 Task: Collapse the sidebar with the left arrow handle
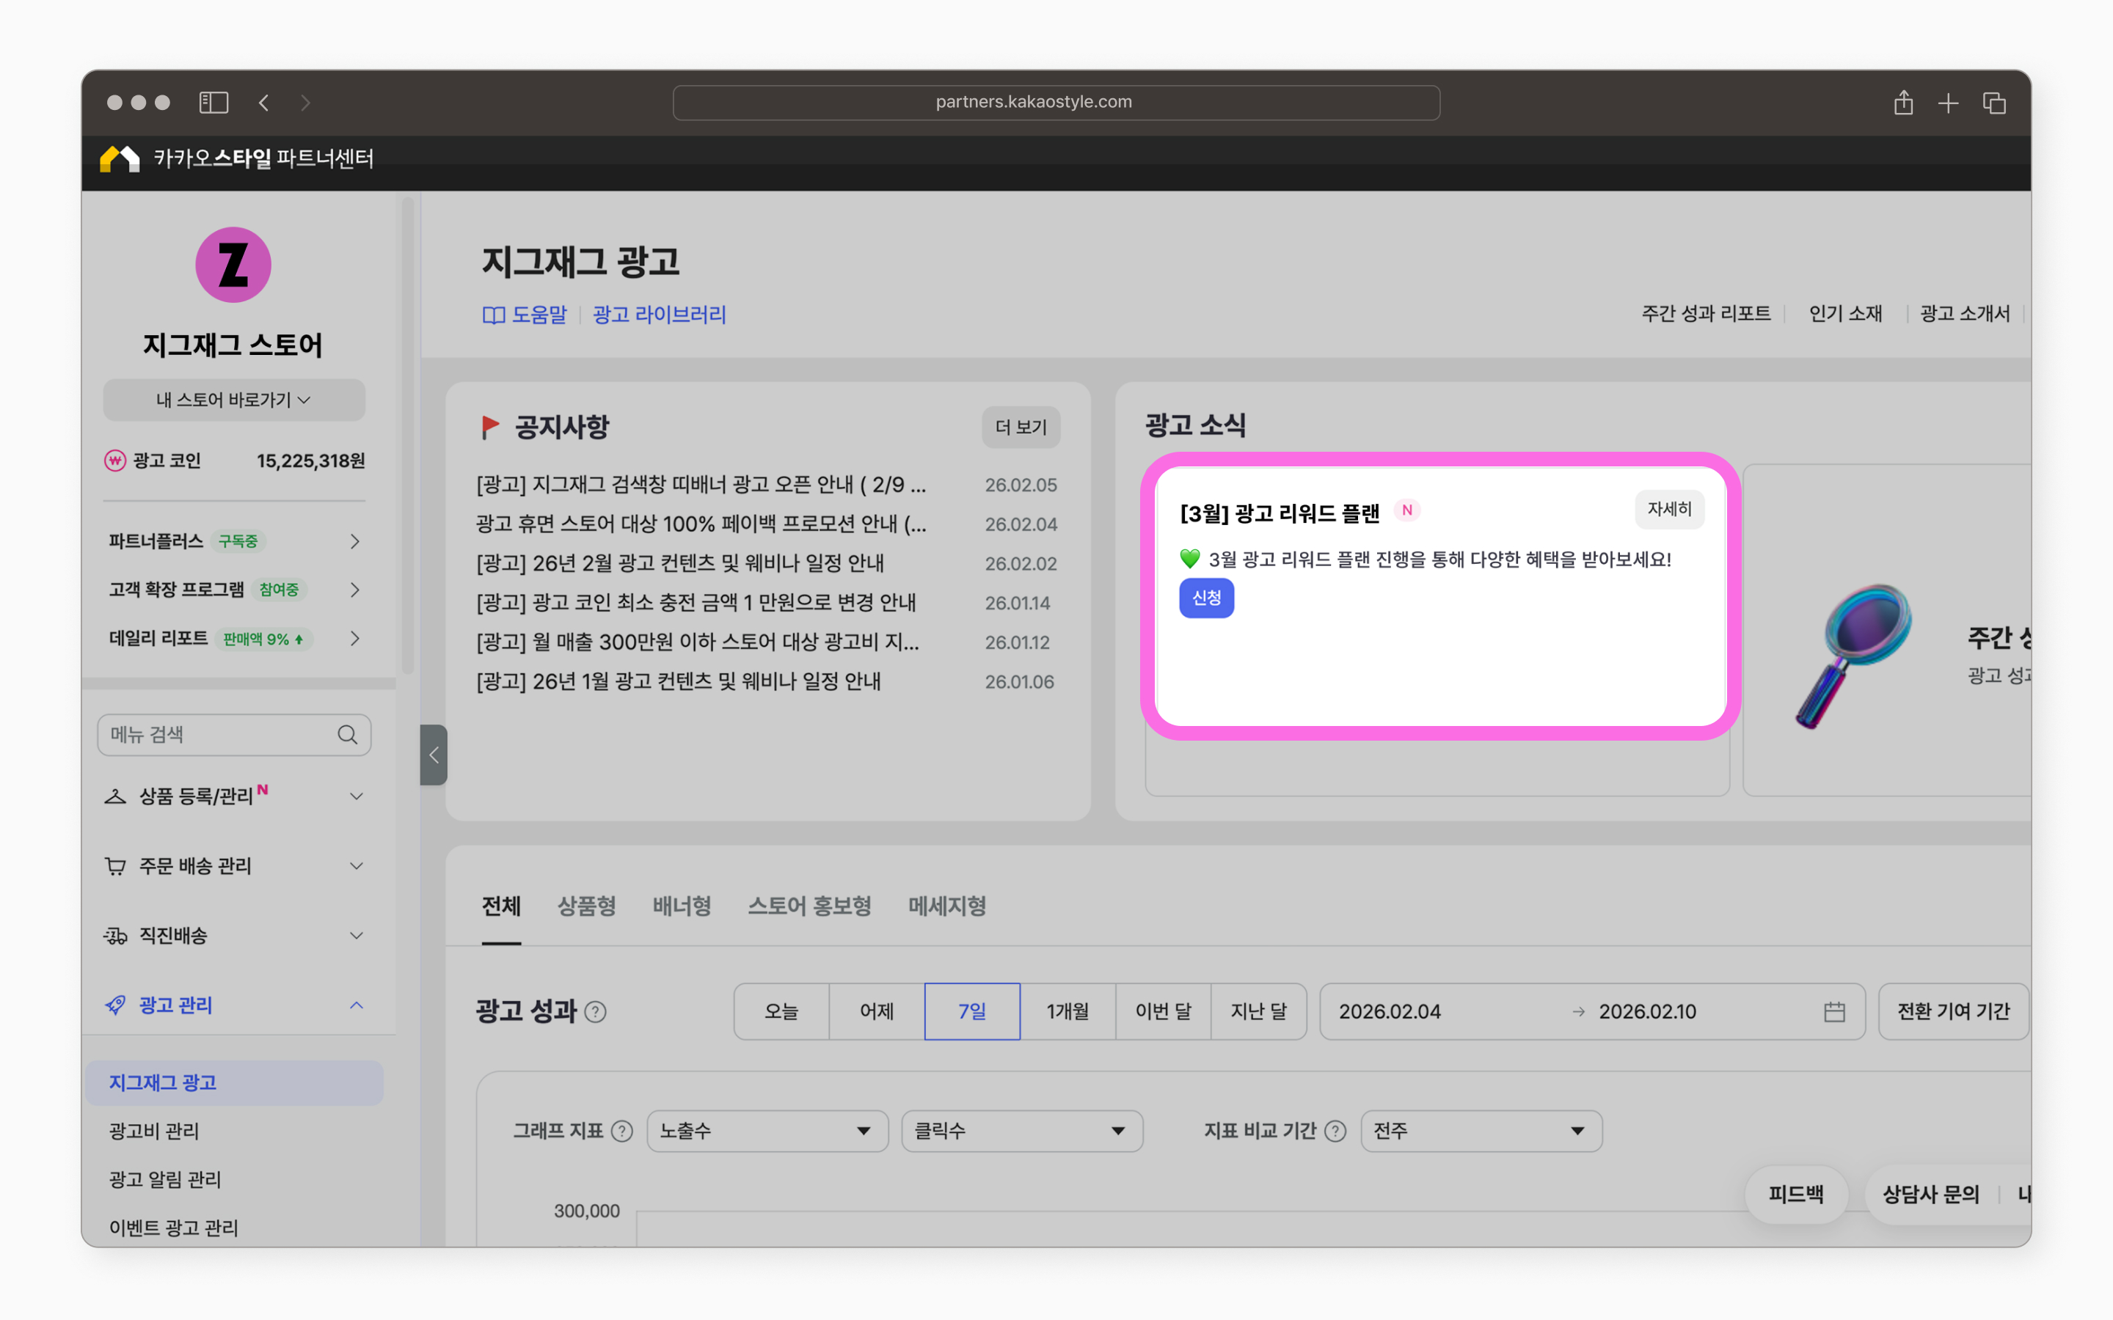434,755
